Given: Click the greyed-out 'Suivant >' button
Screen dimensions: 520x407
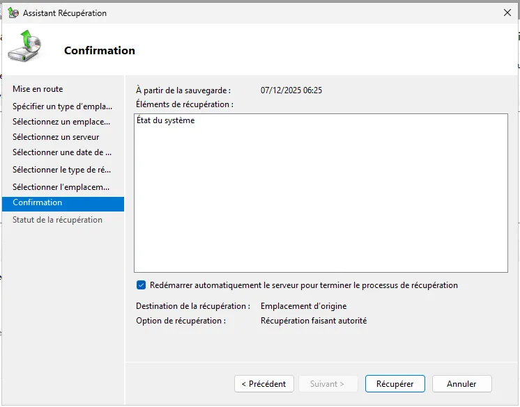Looking at the screenshot, I should 328,383.
